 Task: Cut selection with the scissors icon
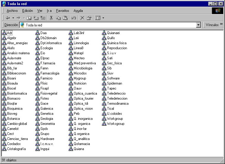pyautogui.click(x=51, y=18)
